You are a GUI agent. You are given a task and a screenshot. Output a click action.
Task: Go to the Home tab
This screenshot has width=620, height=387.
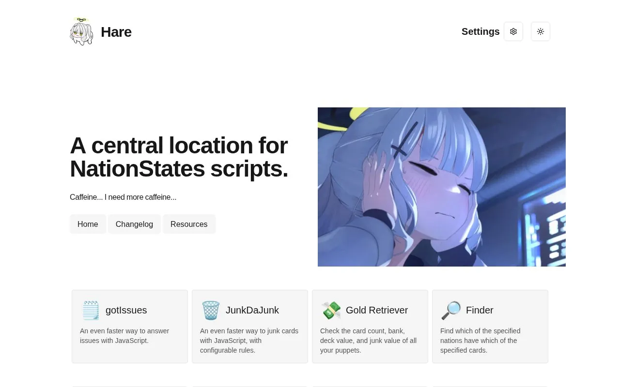(88, 224)
